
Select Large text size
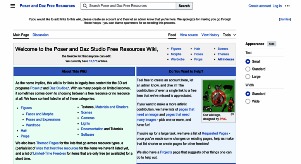248,77
